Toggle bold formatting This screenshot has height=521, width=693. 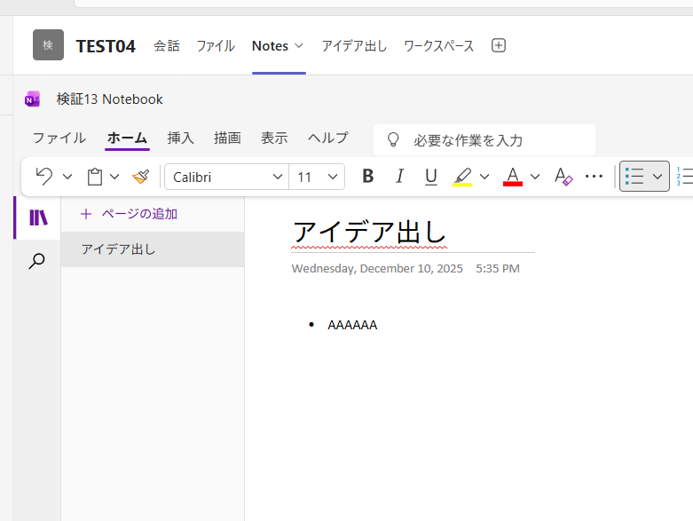pos(368,177)
